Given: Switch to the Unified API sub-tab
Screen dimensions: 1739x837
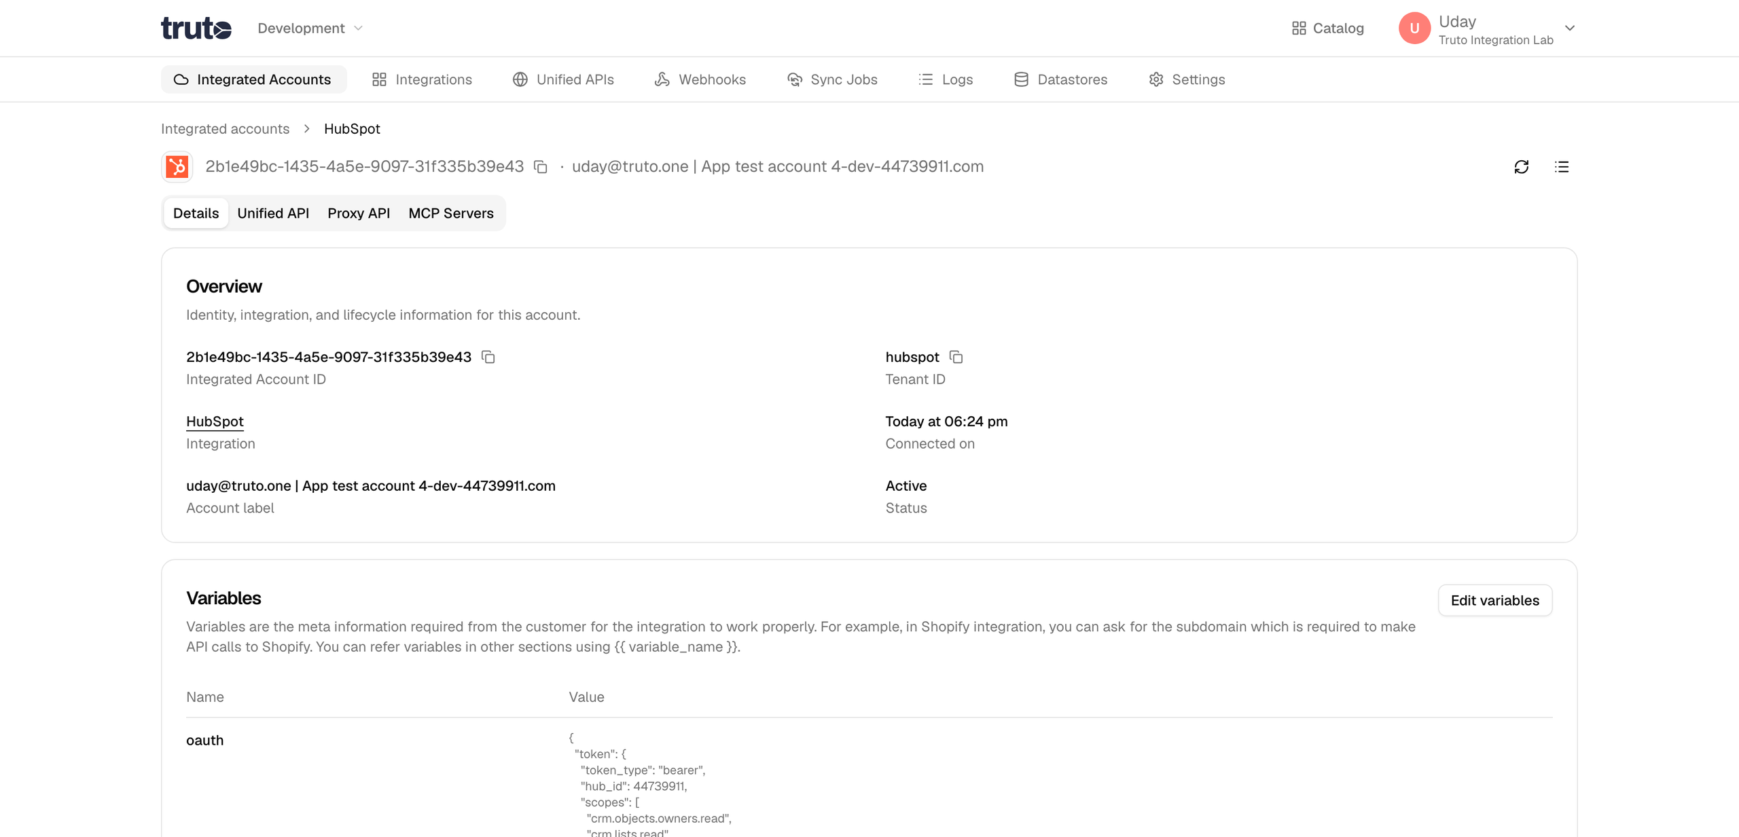Looking at the screenshot, I should pos(273,213).
